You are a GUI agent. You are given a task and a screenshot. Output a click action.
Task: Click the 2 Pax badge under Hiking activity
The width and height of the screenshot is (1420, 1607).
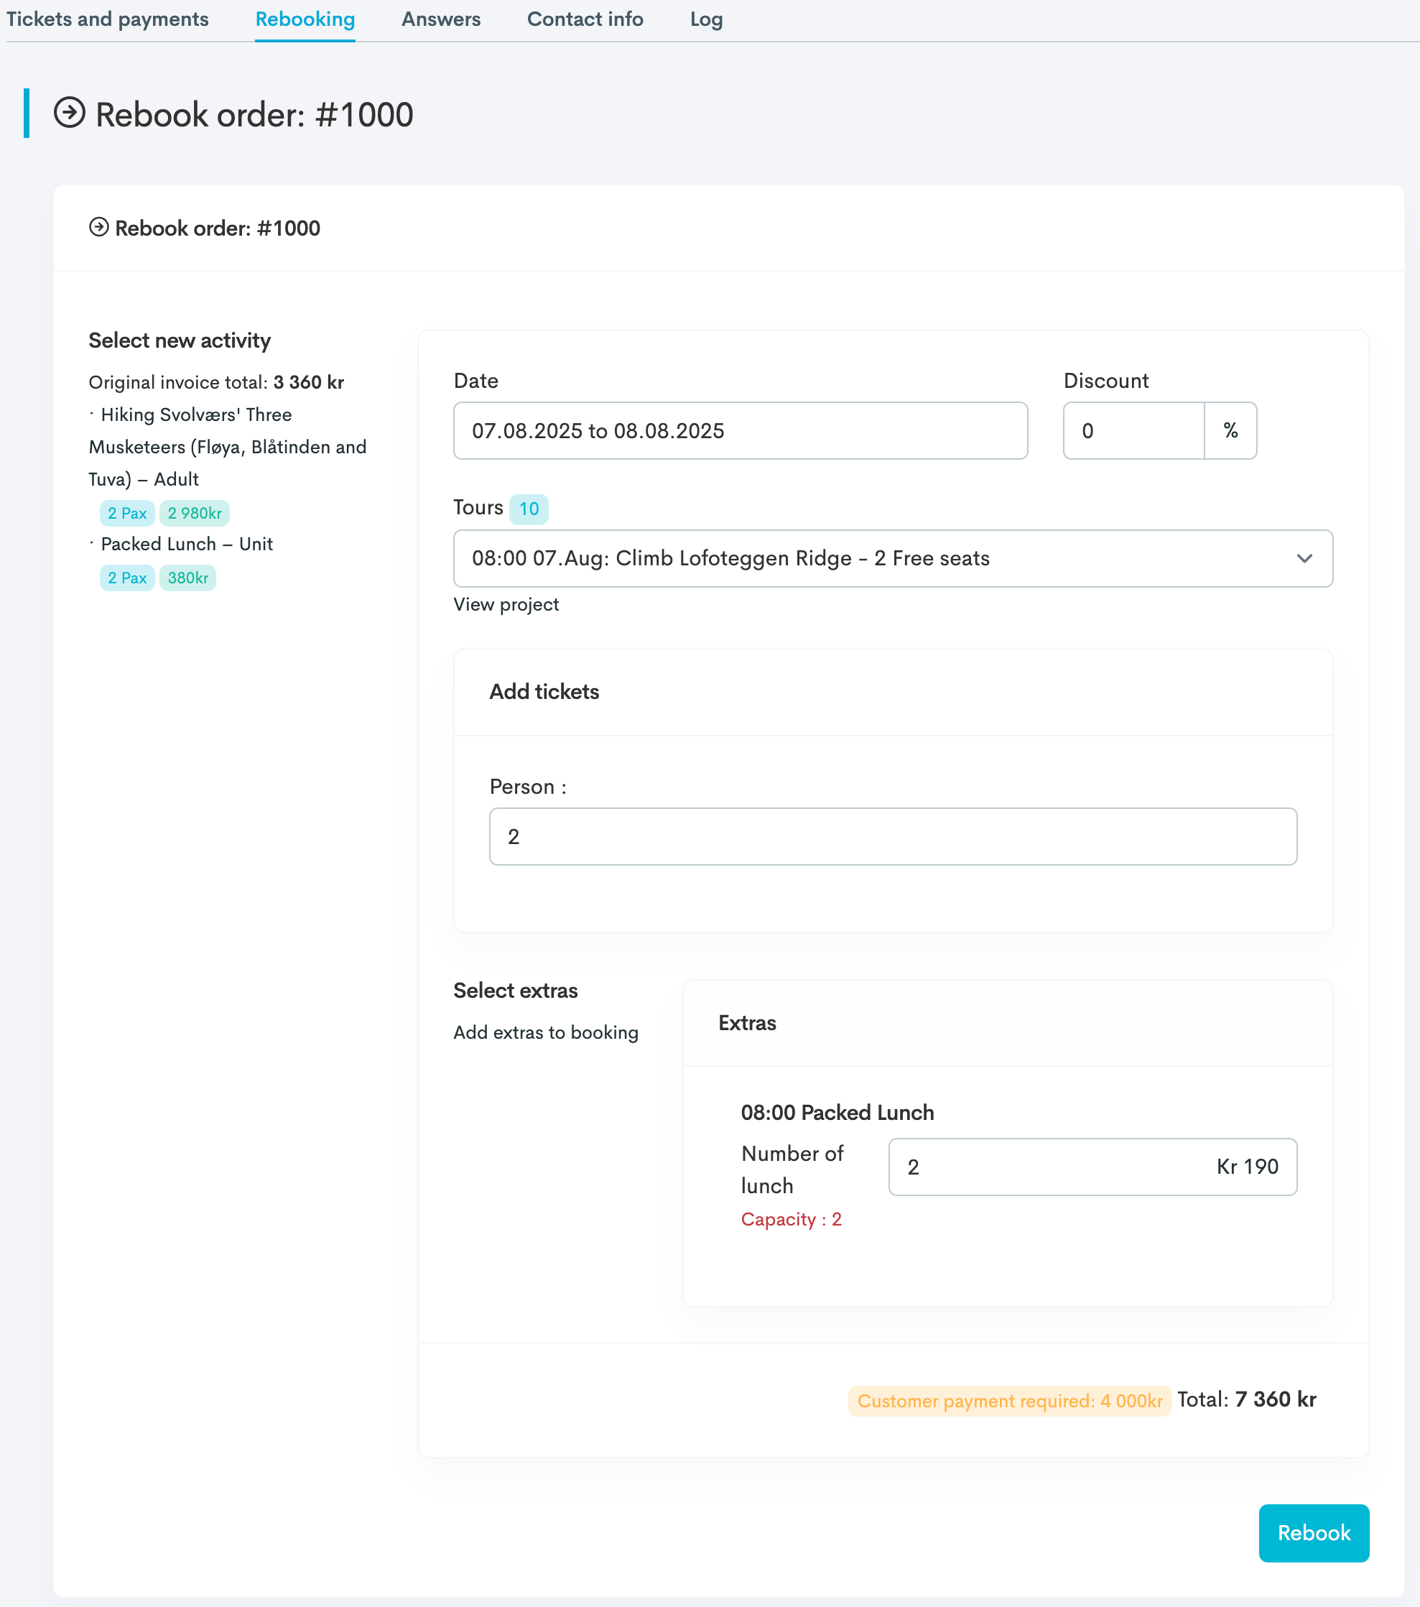coord(126,513)
